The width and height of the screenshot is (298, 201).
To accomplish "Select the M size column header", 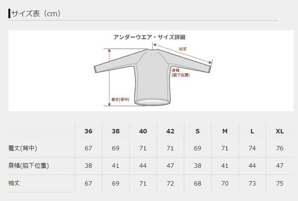I will pyautogui.click(x=225, y=131).
